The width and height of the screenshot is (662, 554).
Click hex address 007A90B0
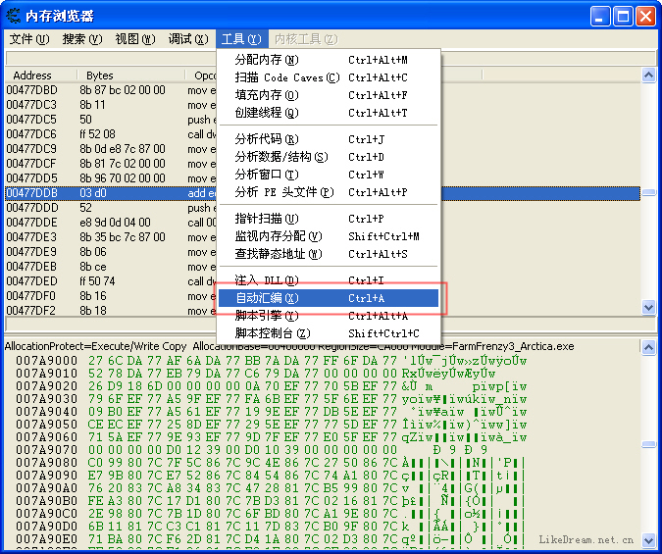tap(47, 500)
